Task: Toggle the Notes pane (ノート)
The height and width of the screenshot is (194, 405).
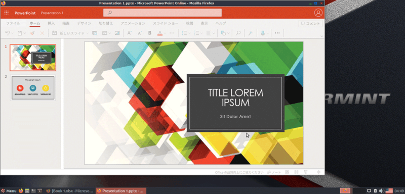Action: pyautogui.click(x=274, y=172)
